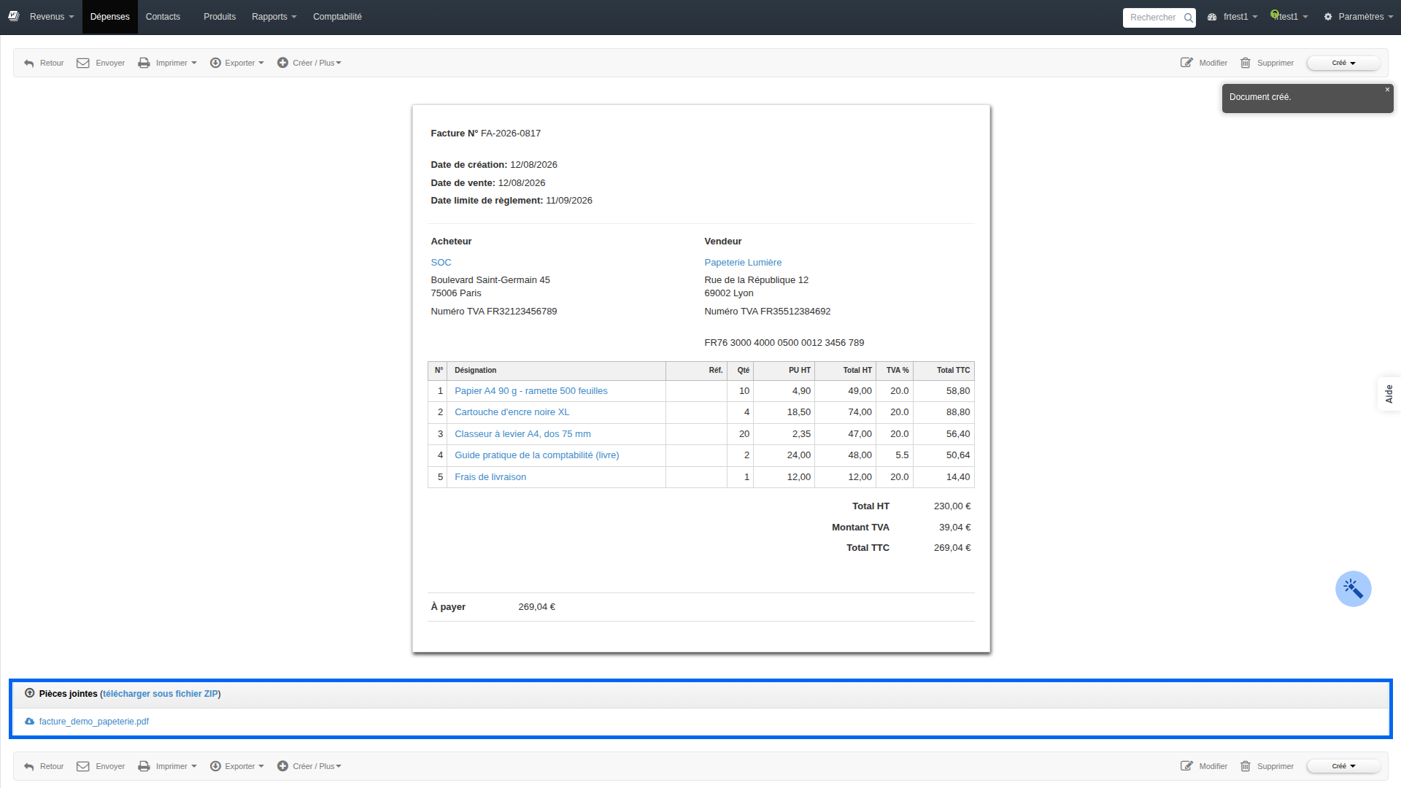Expand the bottom Créer / Plus dropdown
This screenshot has width=1401, height=788.
click(x=309, y=767)
